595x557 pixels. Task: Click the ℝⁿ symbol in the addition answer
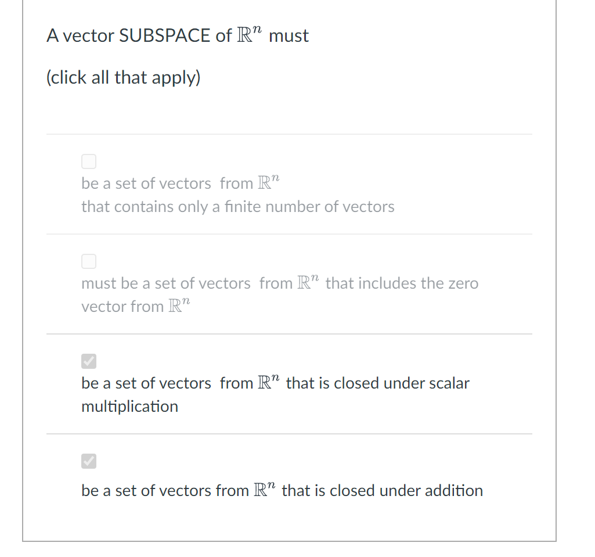[265, 490]
